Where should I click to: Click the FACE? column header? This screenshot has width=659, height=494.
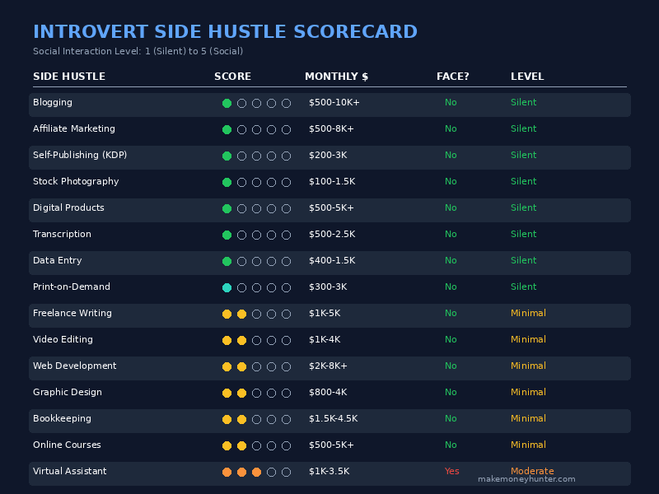[x=452, y=77]
